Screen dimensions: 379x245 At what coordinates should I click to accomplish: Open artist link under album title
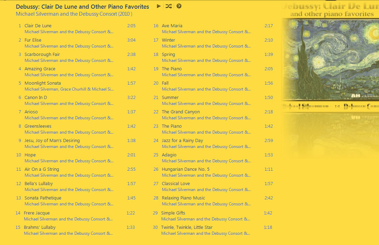coord(74,14)
